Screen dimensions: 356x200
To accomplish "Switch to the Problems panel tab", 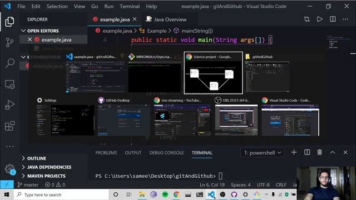I will point(106,153).
